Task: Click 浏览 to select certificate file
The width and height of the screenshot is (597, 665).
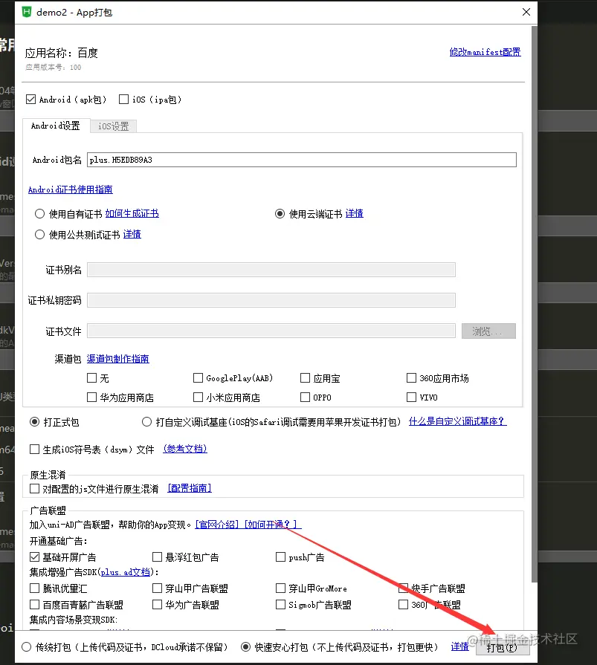Action: (488, 330)
